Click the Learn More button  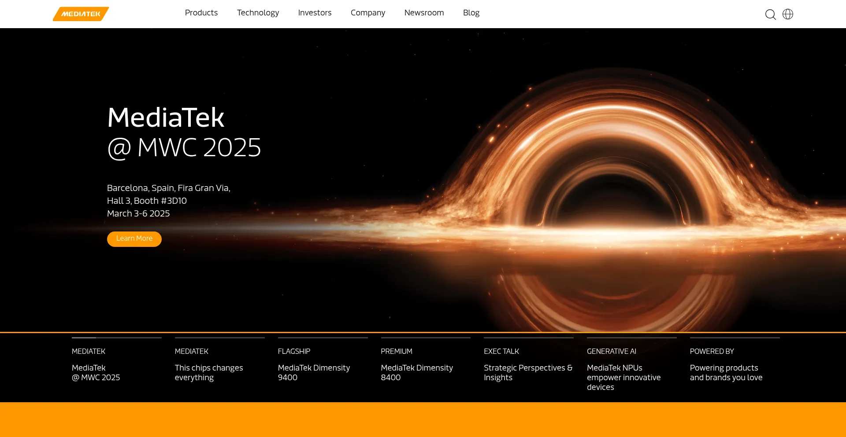[134, 239]
